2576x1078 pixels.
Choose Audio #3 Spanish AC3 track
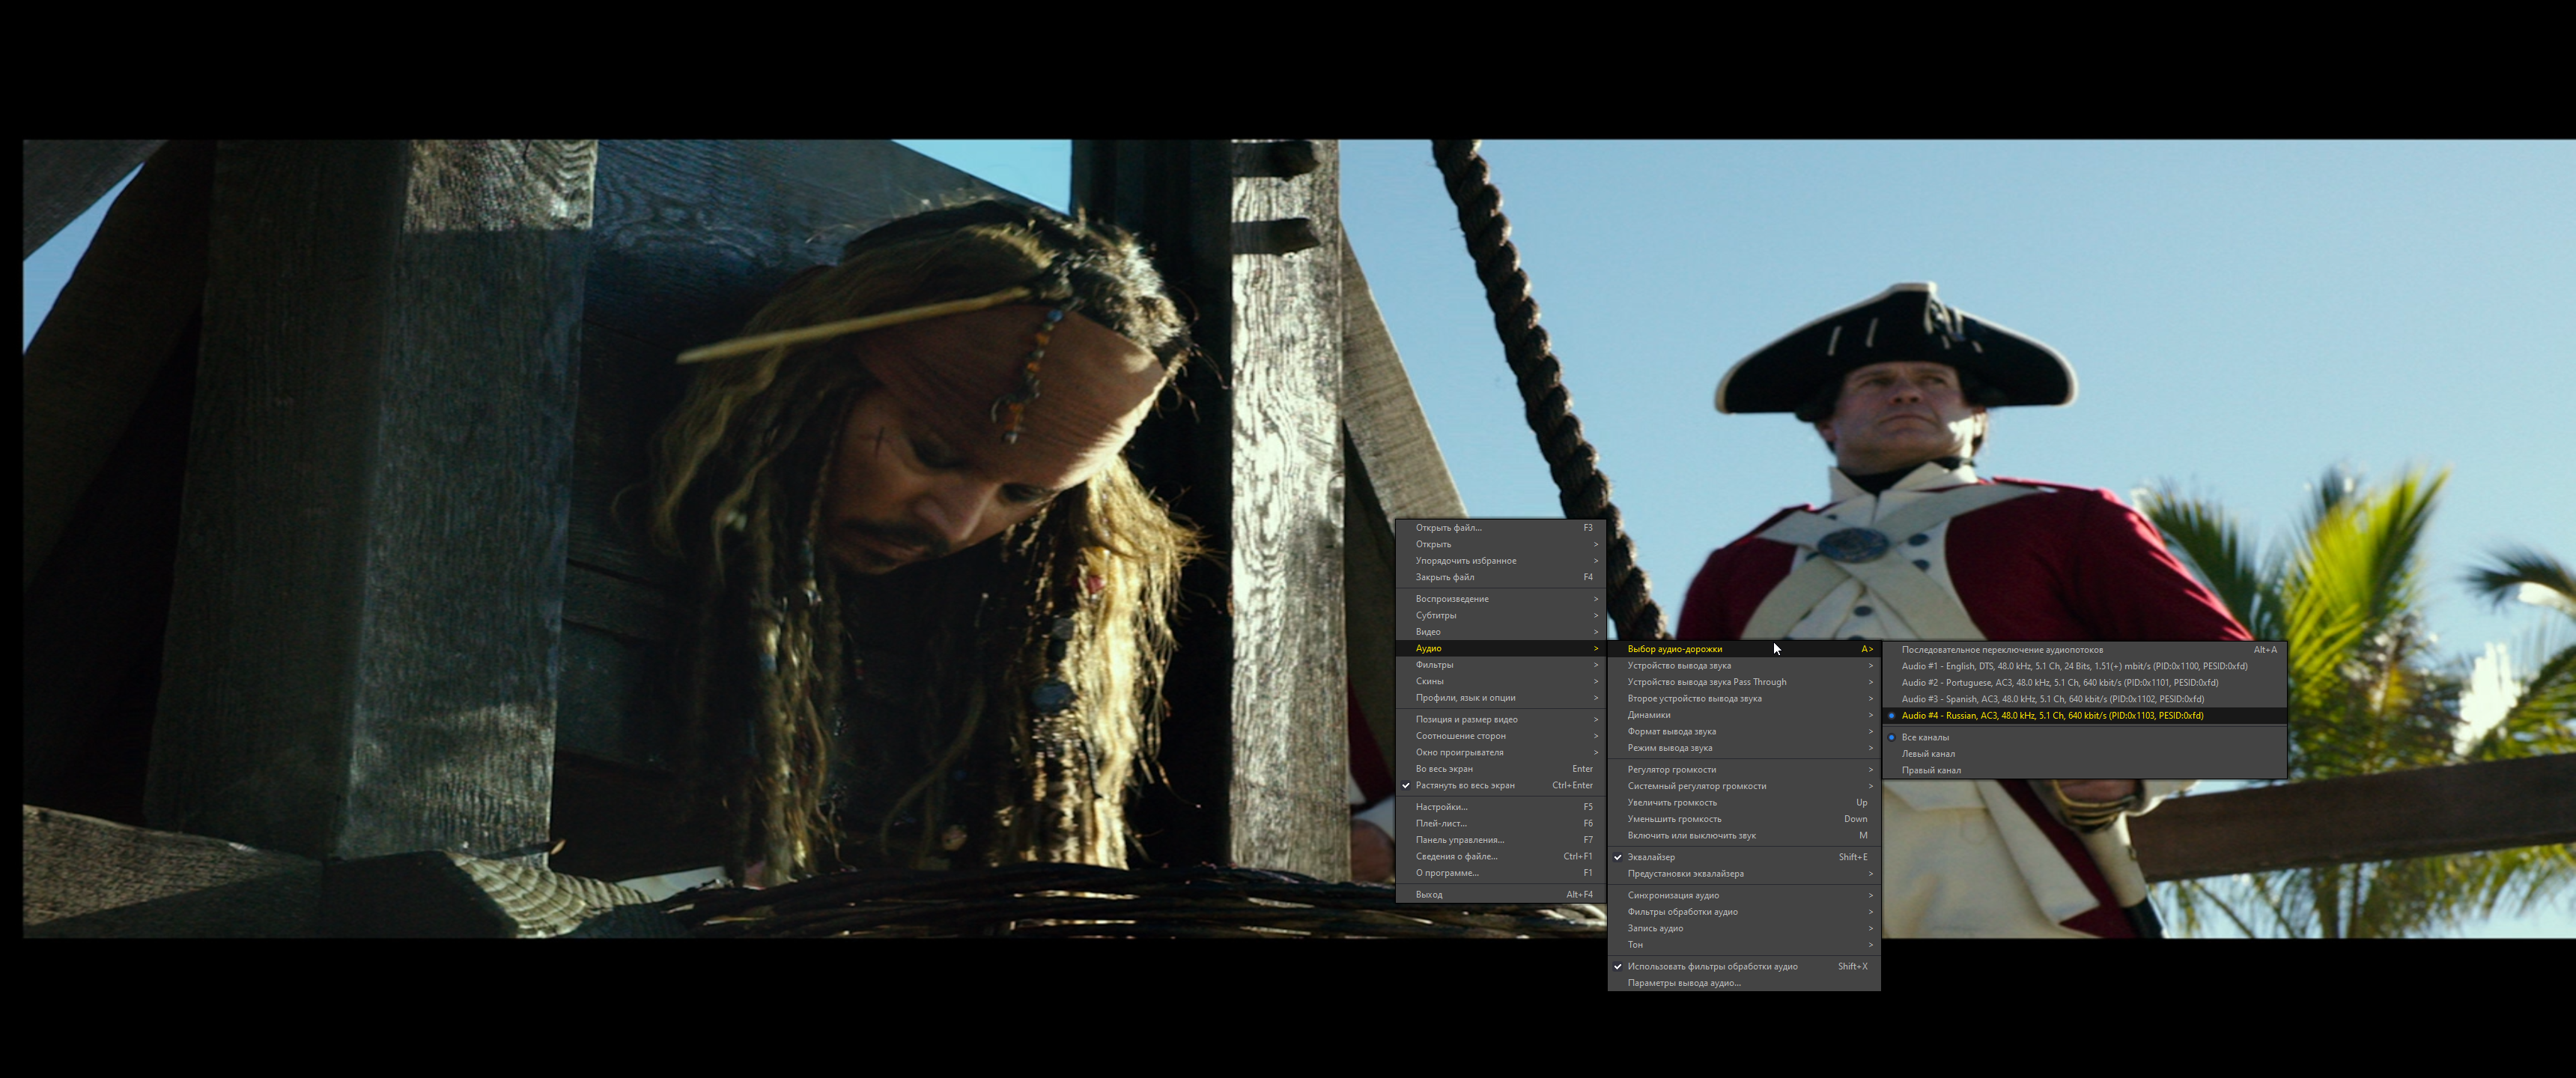click(x=2052, y=699)
